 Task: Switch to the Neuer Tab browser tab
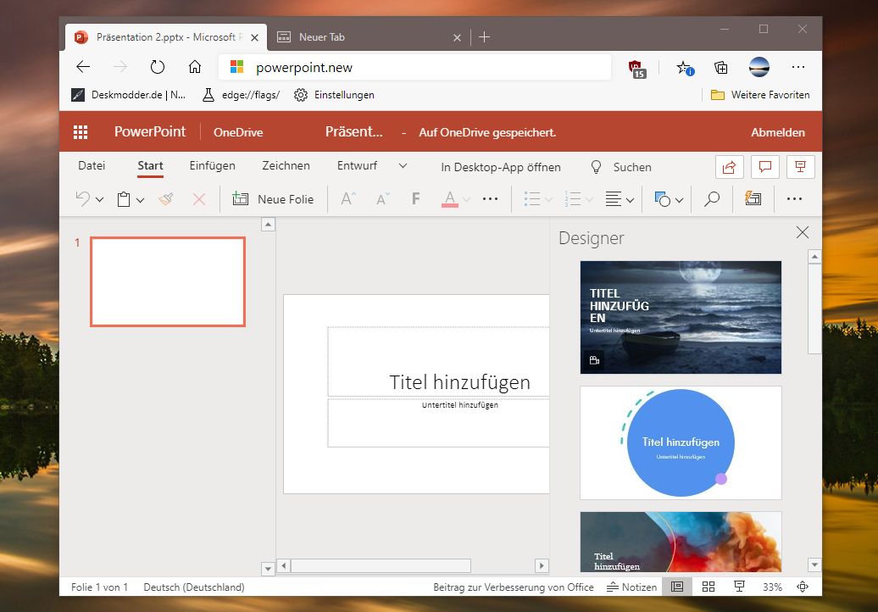tap(369, 37)
